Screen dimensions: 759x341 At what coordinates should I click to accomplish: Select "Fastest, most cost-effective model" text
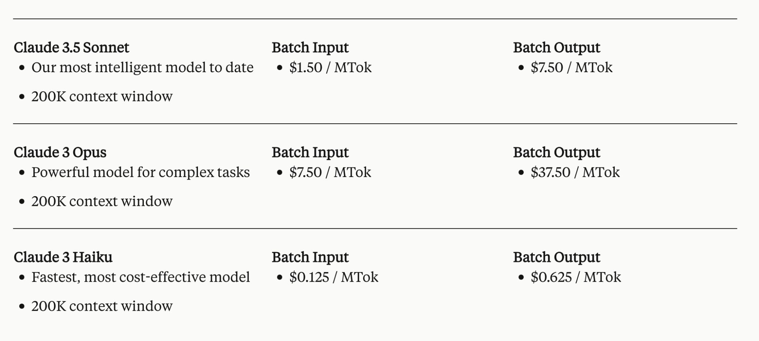tap(140, 277)
